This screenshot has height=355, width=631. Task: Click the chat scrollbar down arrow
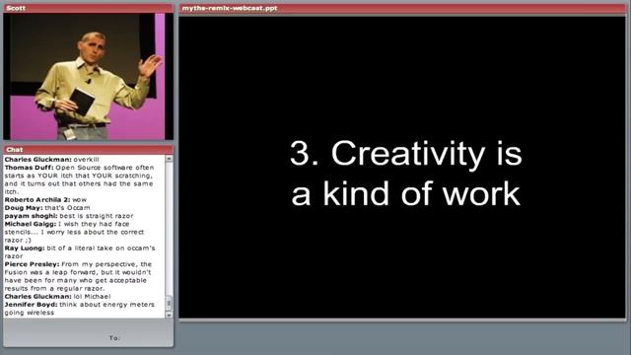click(x=169, y=315)
